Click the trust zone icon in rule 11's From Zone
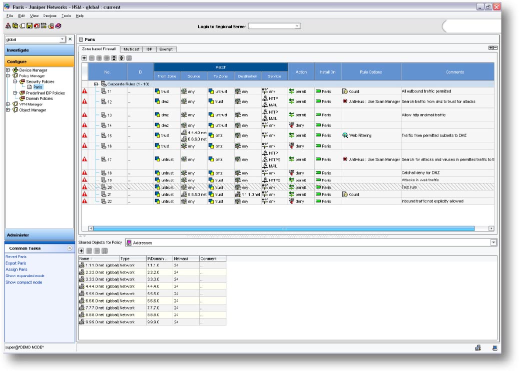Viewport: 519px width, 371px height. pyautogui.click(x=158, y=91)
